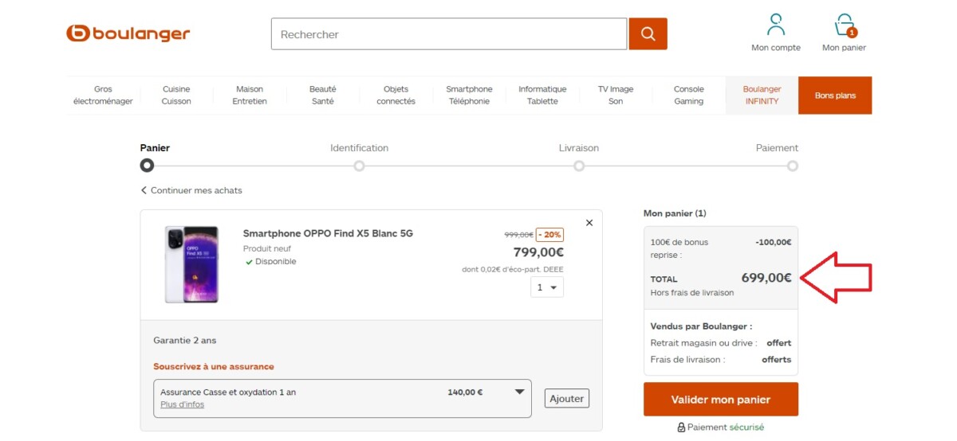Open the Smartphone Téléphonie menu
This screenshot has width=957, height=441.
469,96
